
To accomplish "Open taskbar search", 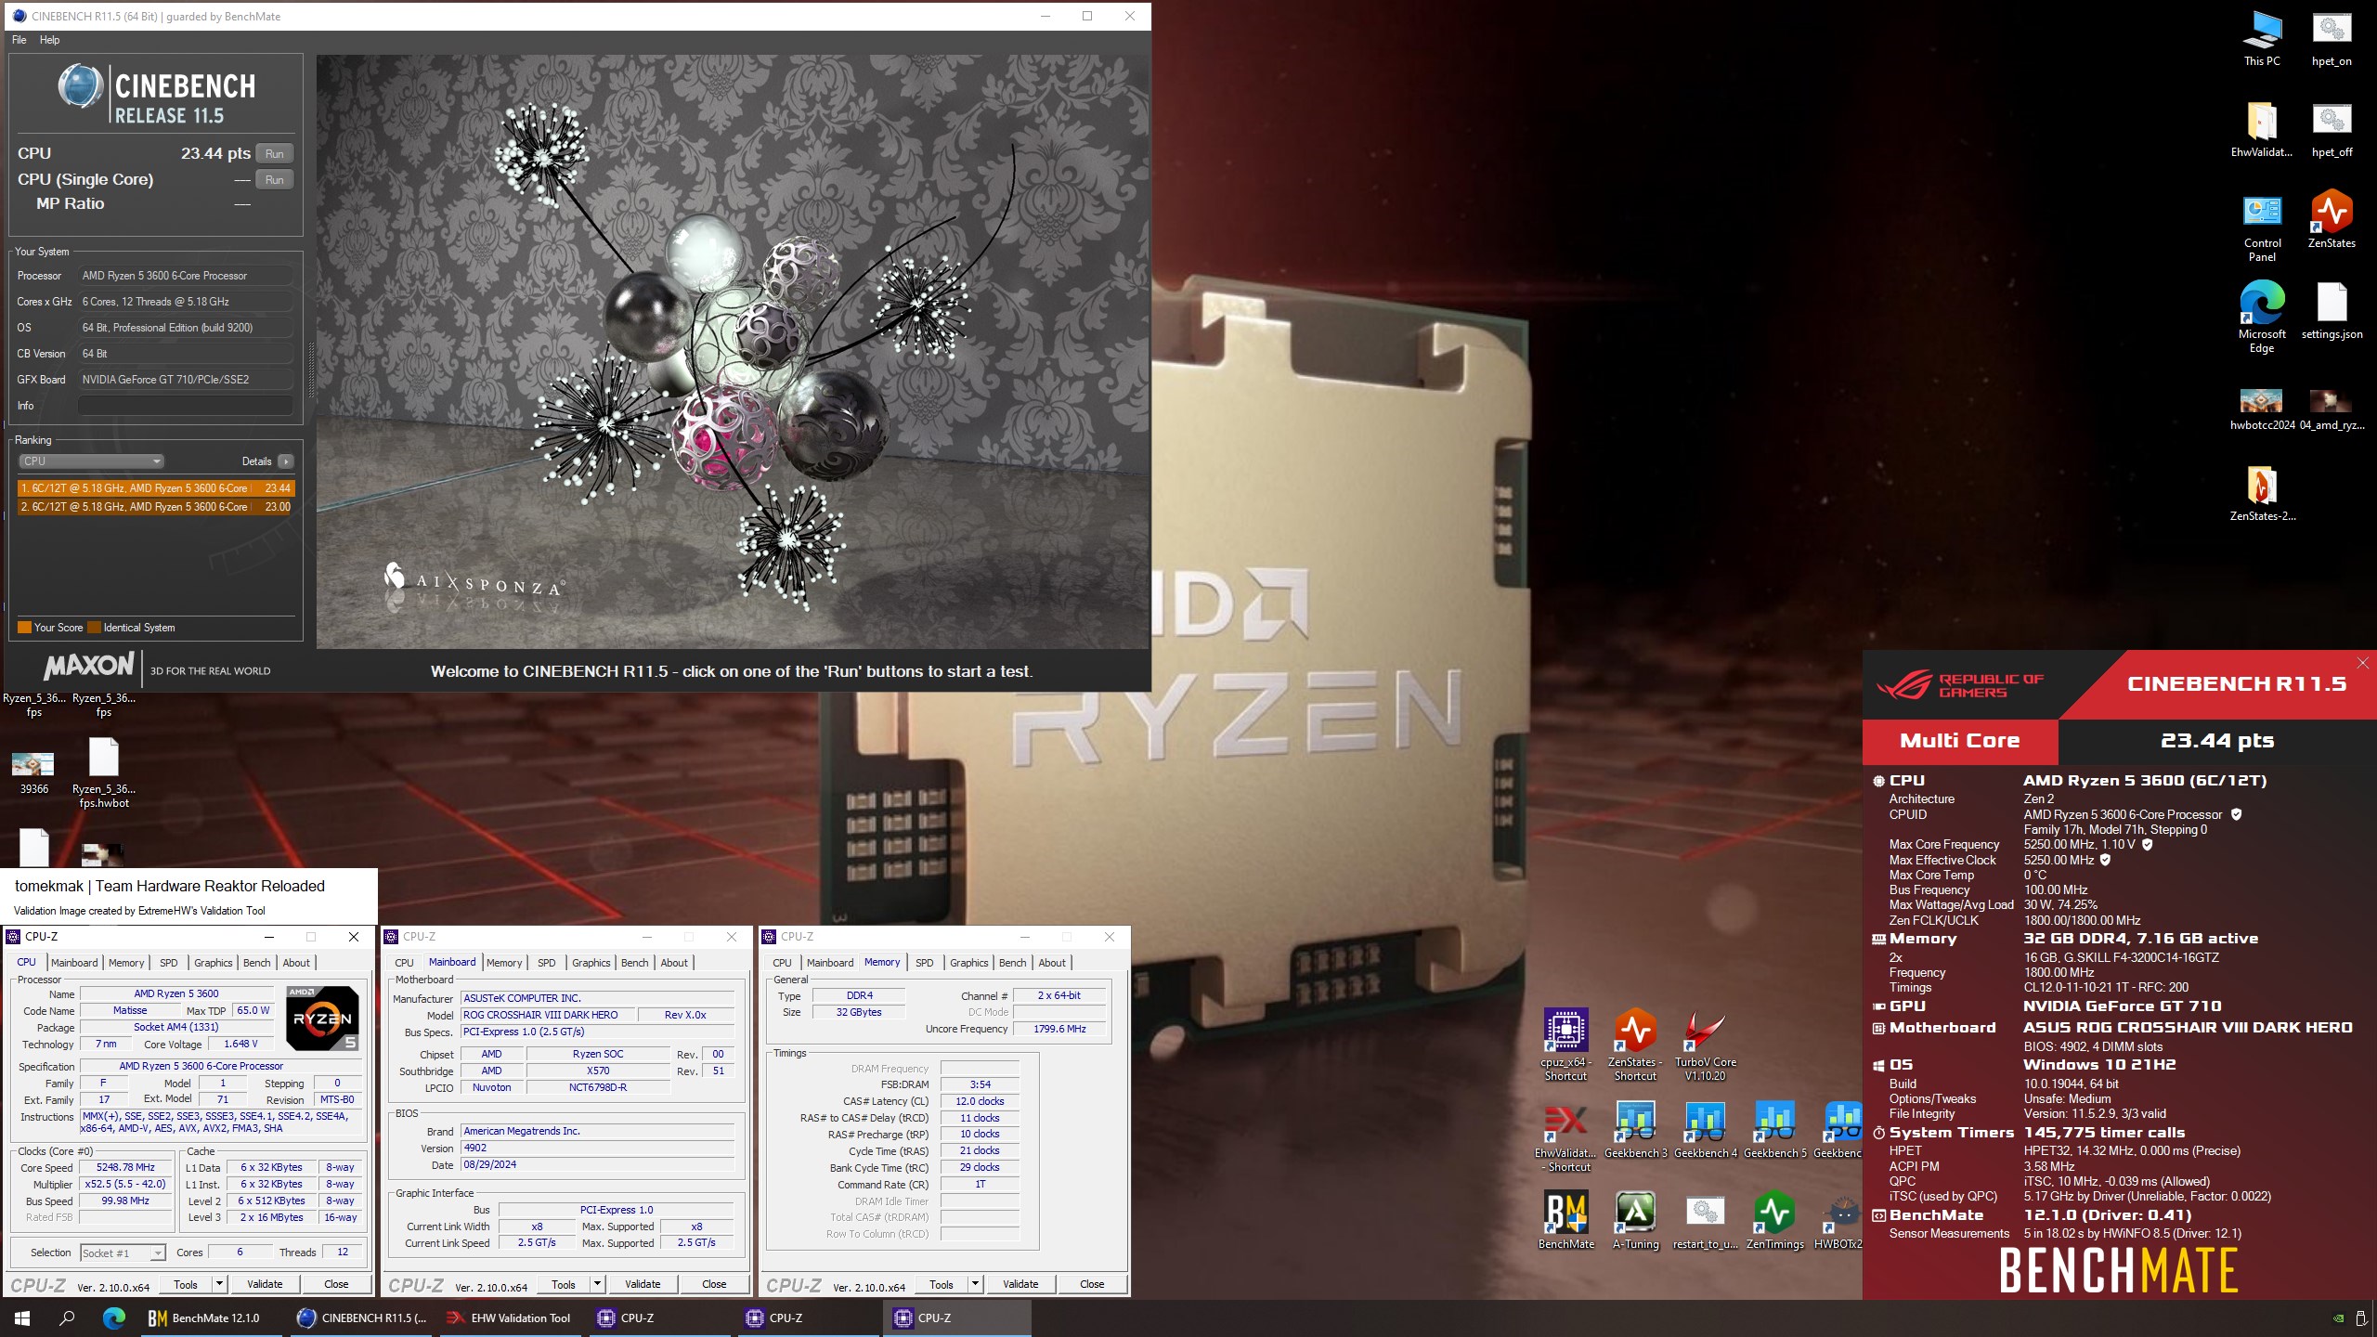I will point(67,1318).
